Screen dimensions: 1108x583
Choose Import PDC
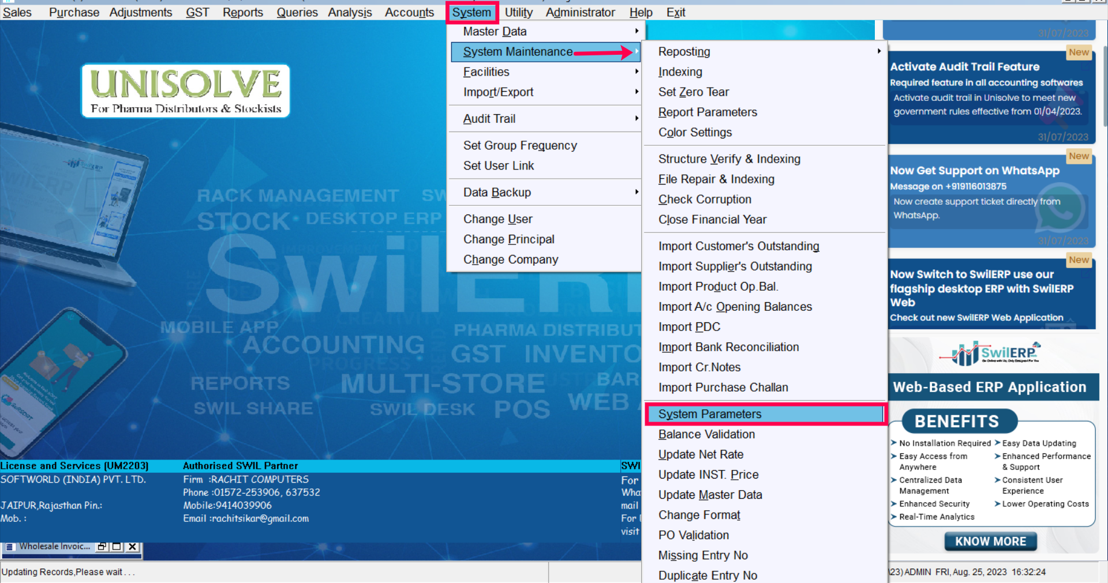(x=765, y=326)
